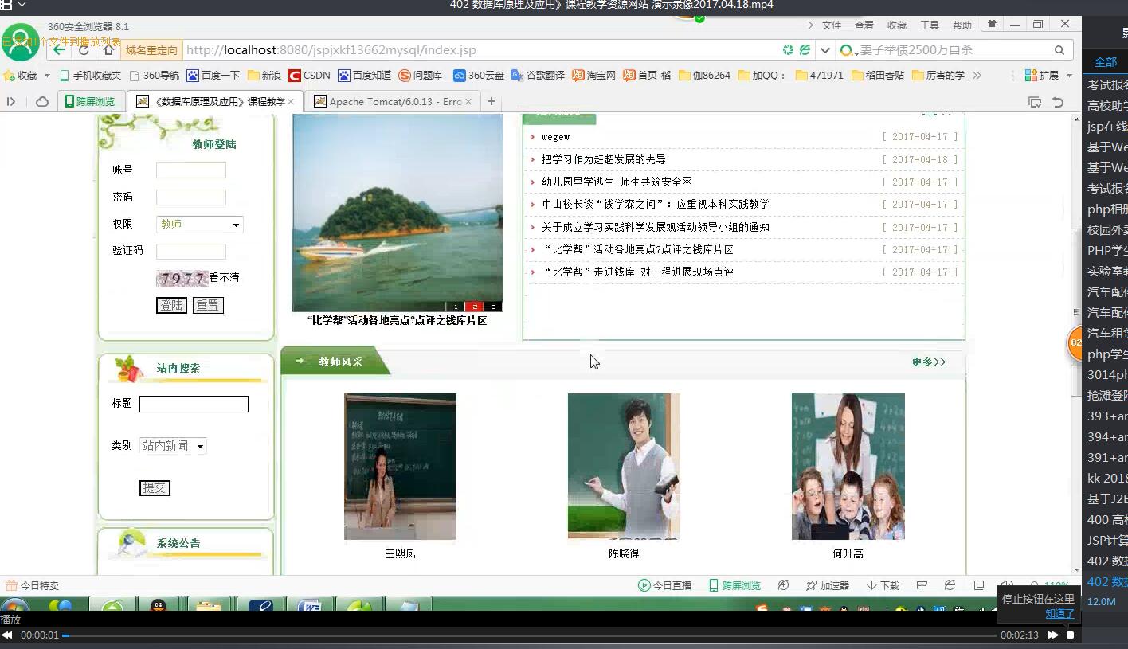This screenshot has height=649, width=1128.
Task: Click the cloud icon beside the tab strip
Action: pyautogui.click(x=42, y=101)
